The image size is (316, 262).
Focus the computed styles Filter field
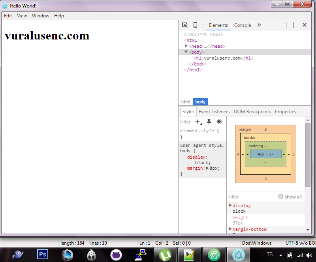[252, 197]
